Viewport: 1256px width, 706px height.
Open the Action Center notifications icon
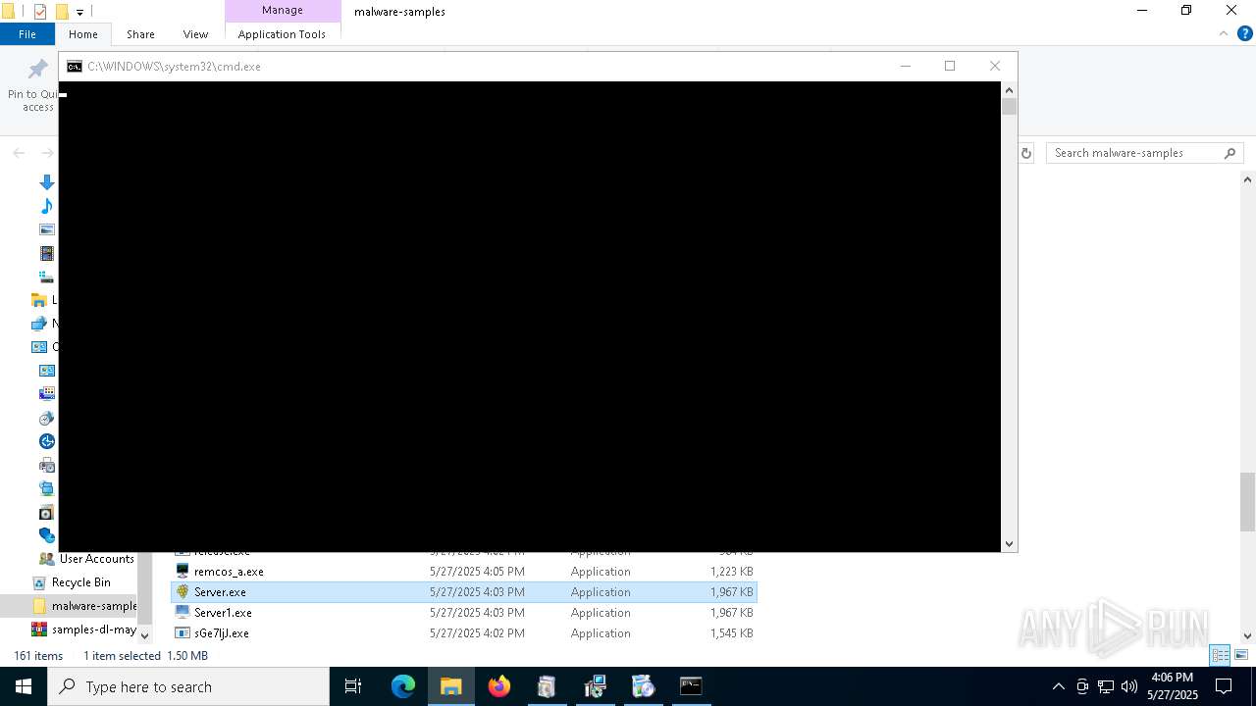[1224, 686]
